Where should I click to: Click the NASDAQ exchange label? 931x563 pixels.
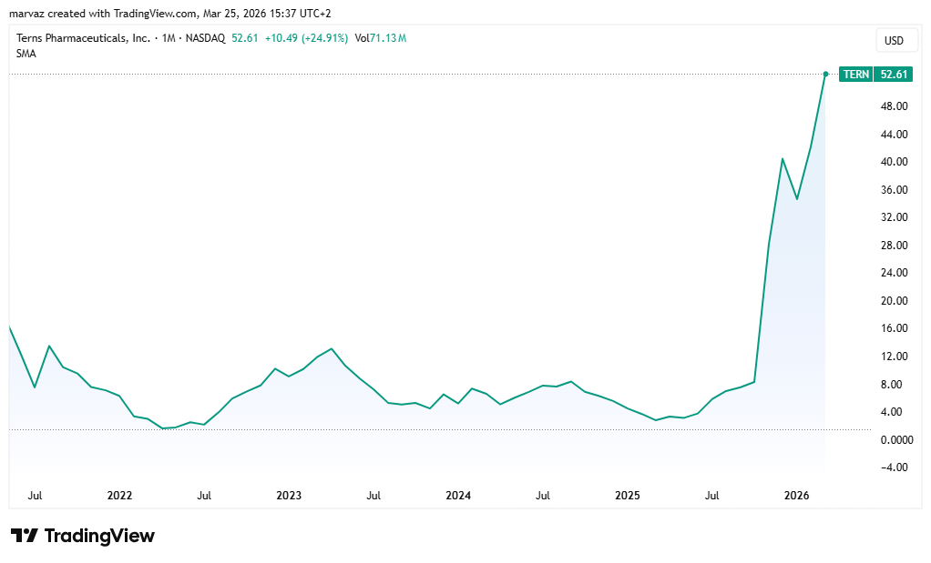pyautogui.click(x=206, y=38)
